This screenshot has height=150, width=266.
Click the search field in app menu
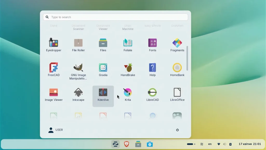[x=116, y=17]
